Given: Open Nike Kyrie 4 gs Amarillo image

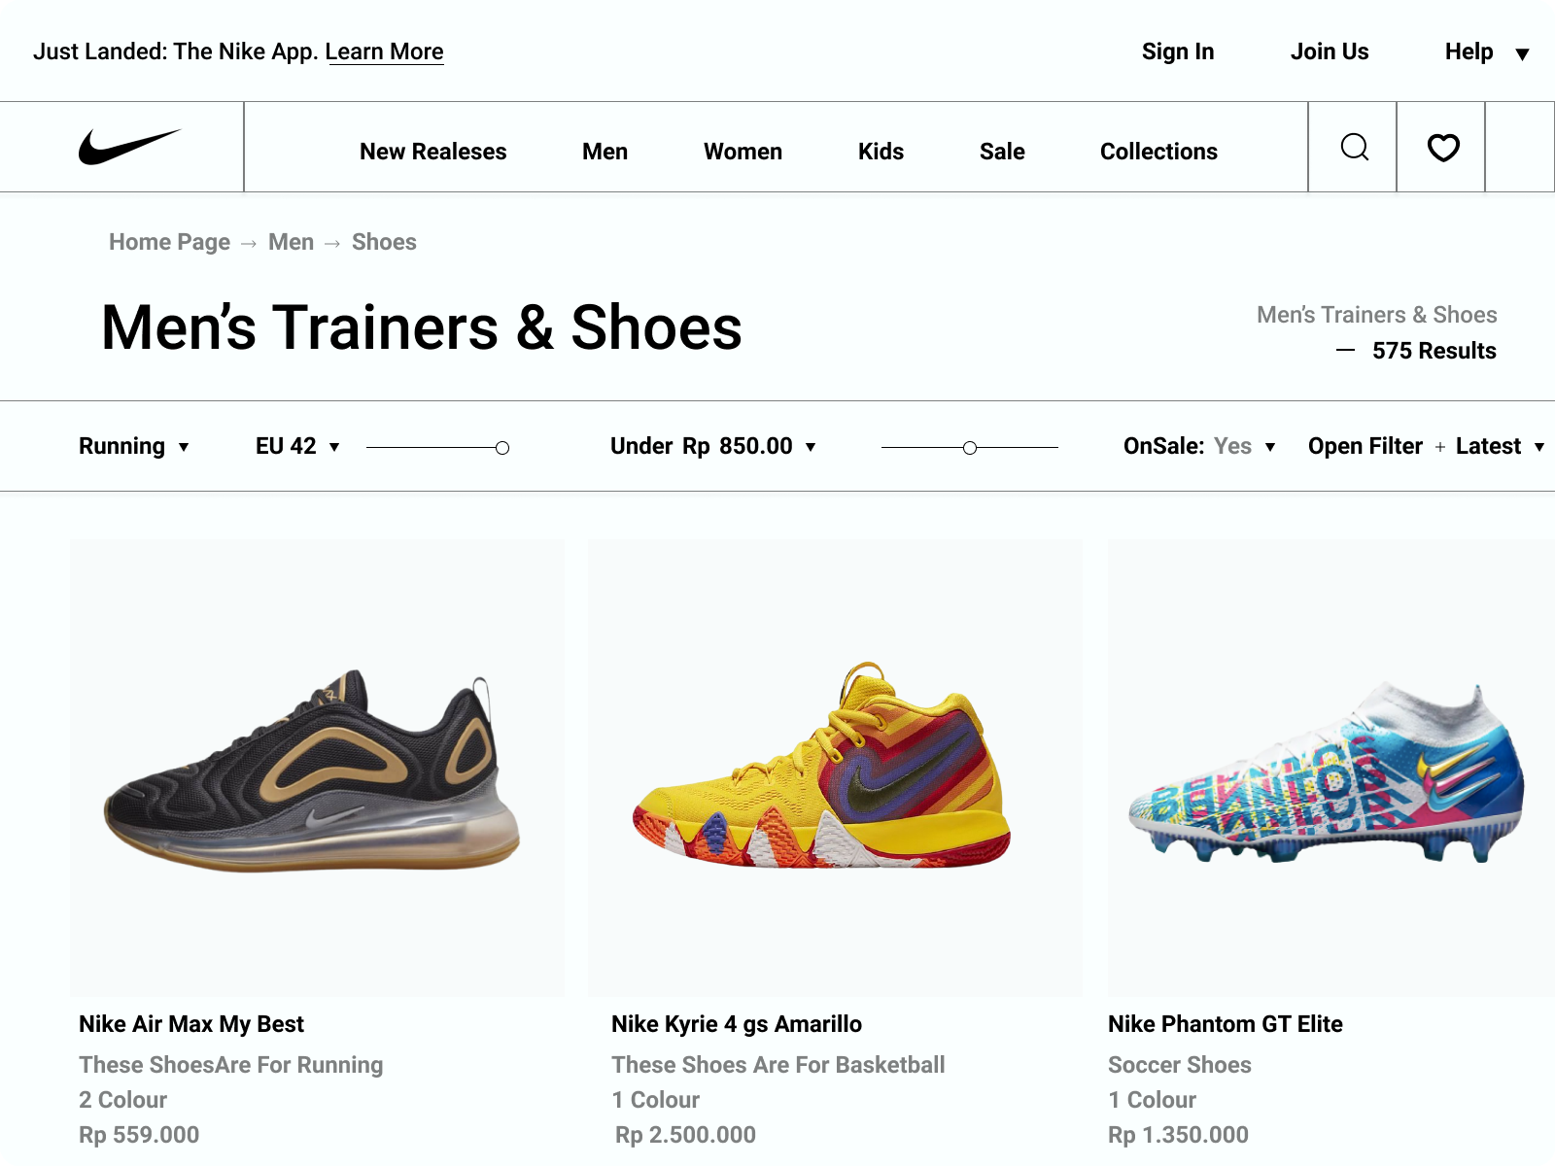Looking at the screenshot, I should pos(836,768).
